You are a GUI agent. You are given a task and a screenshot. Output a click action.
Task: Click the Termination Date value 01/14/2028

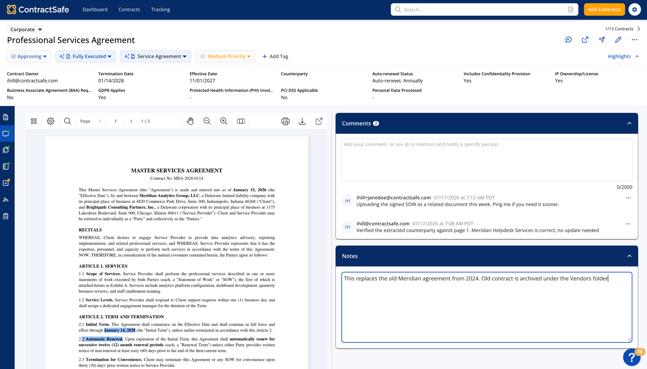coord(111,81)
